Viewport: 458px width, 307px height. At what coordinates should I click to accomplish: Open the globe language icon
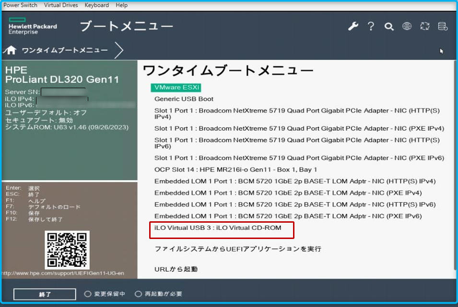pos(407,26)
